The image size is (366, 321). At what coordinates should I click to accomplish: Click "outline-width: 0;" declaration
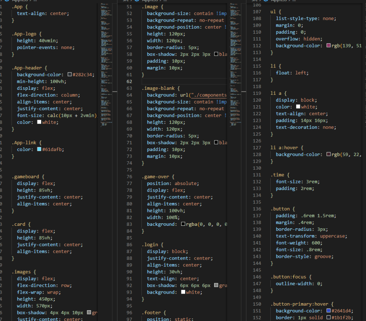299,284
